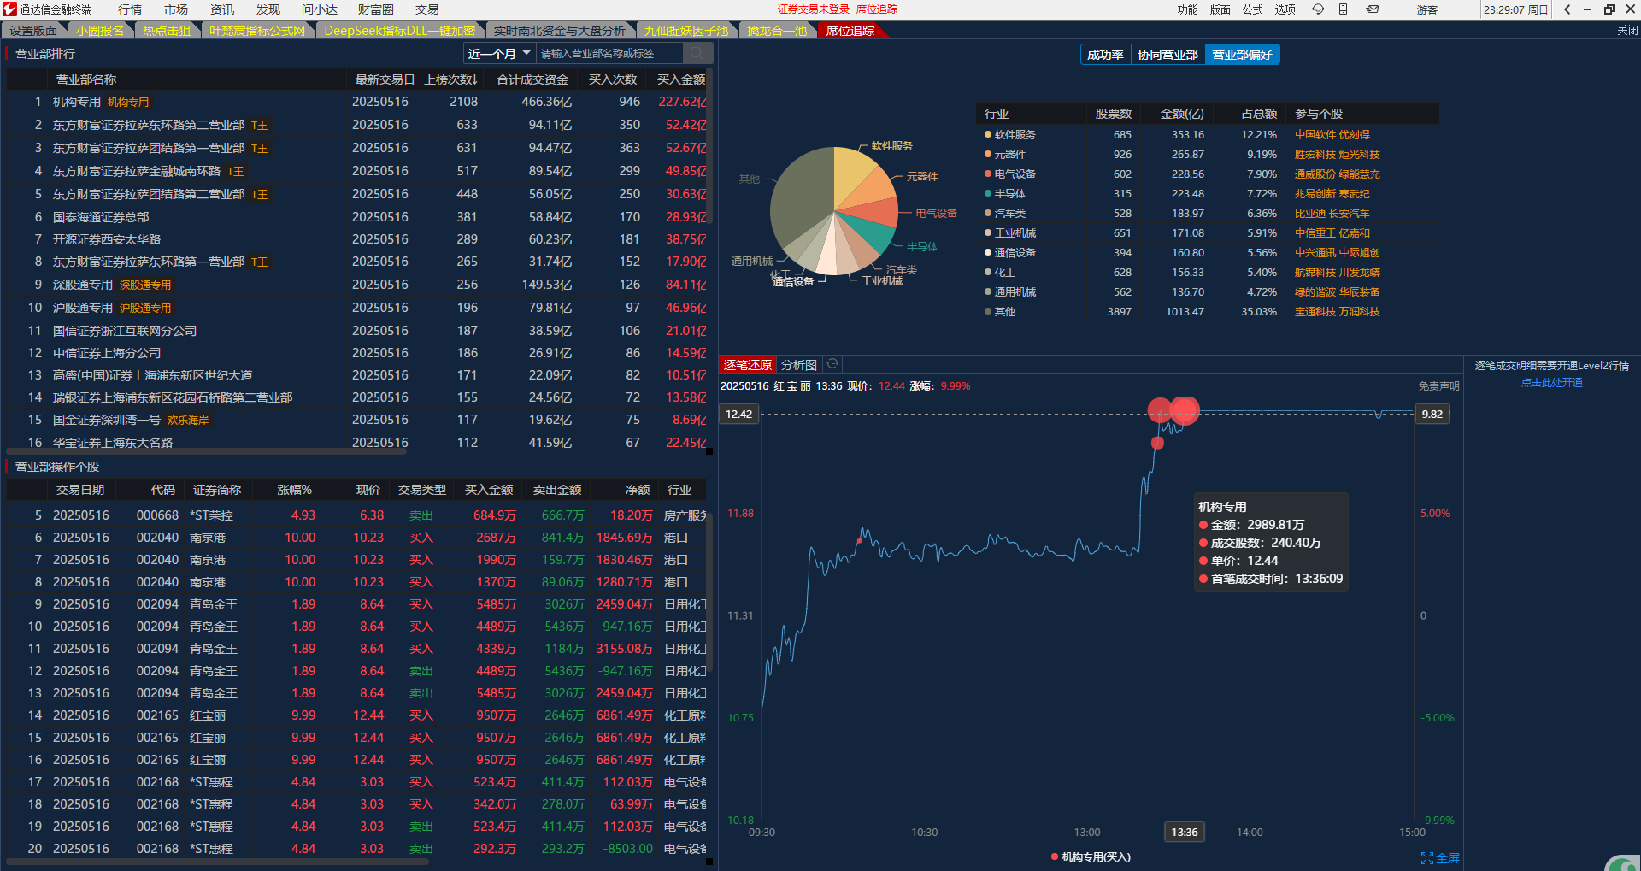
Task: Select the 协同营业部 toggle button
Action: [1168, 55]
